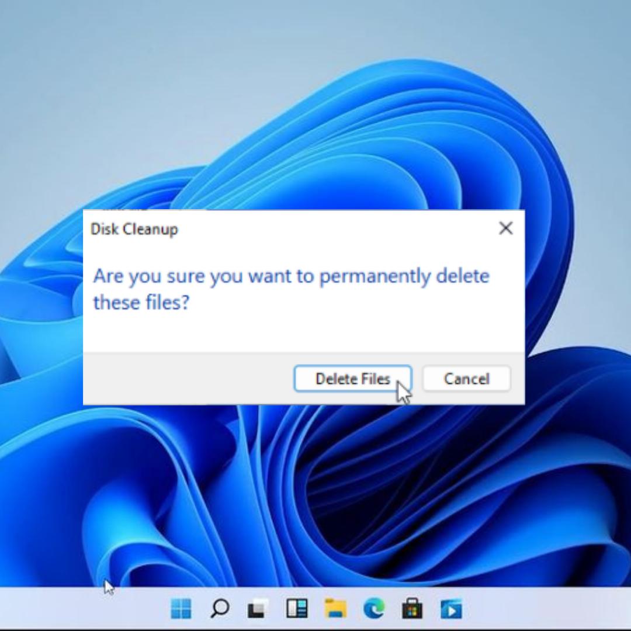Open the Microsoft Store
The width and height of the screenshot is (631, 631).
(412, 609)
